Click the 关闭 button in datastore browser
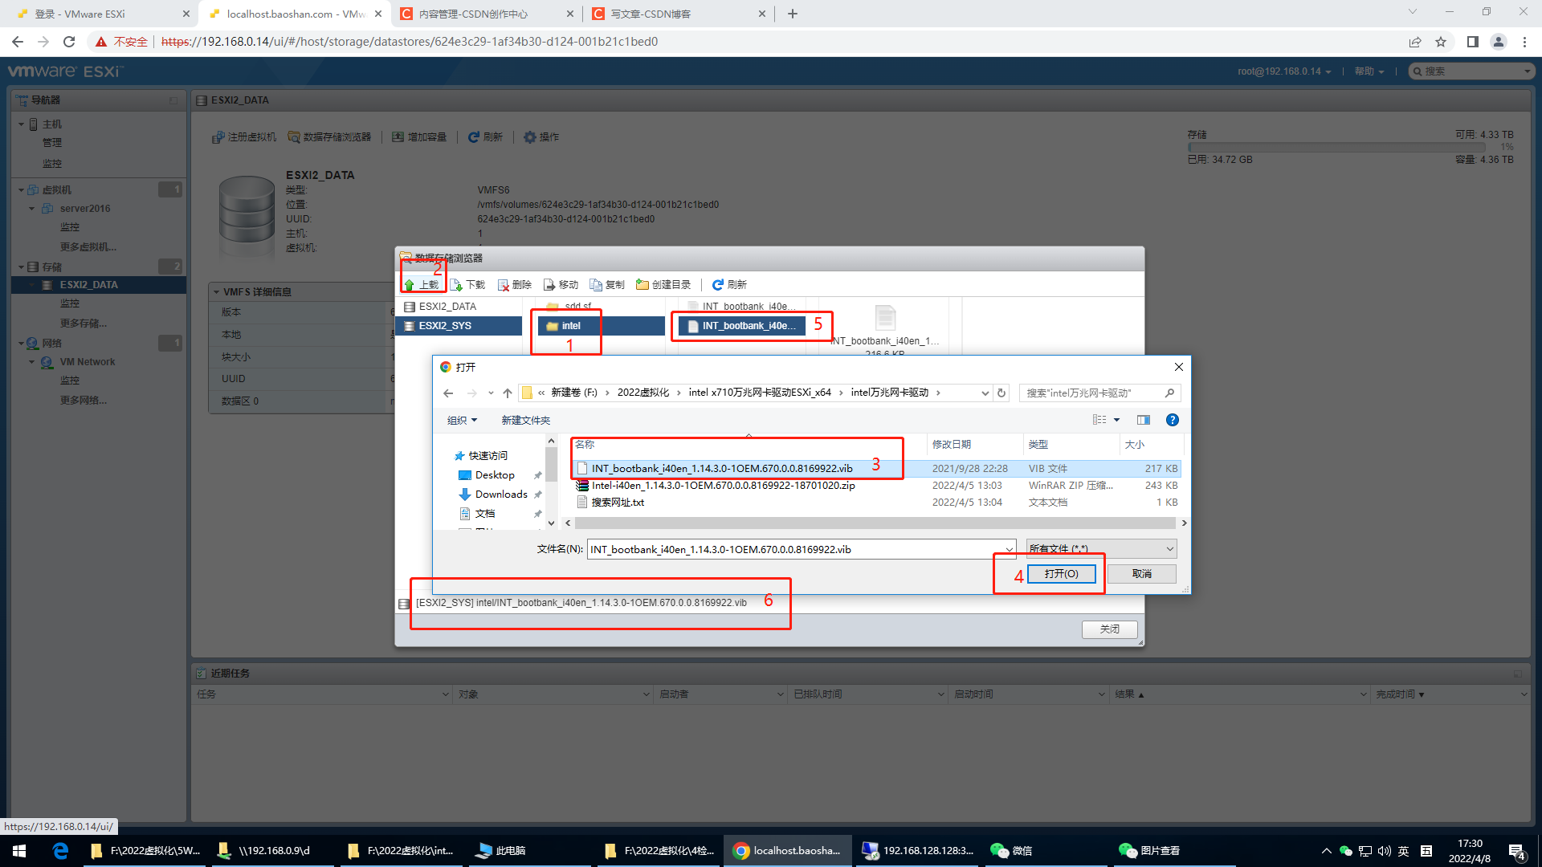This screenshot has height=867, width=1542. (x=1109, y=629)
